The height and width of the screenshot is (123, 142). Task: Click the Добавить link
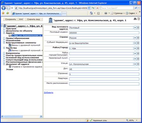coord(49,92)
